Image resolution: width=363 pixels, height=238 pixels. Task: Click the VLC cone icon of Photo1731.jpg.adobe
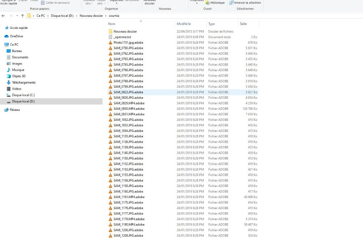tap(111, 43)
